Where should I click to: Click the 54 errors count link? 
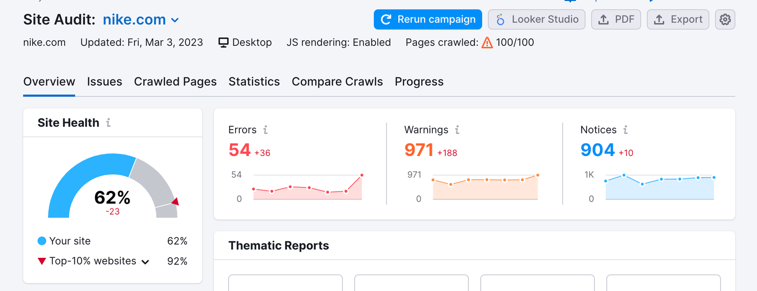point(239,150)
